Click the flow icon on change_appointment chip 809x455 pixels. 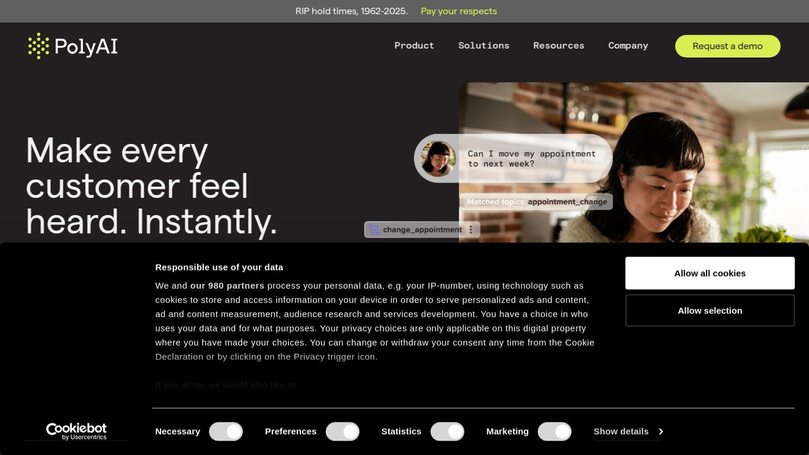[x=374, y=230]
